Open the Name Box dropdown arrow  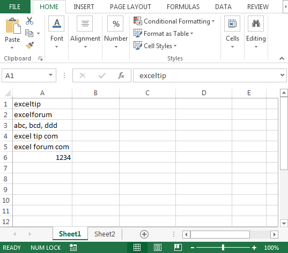click(x=50, y=75)
